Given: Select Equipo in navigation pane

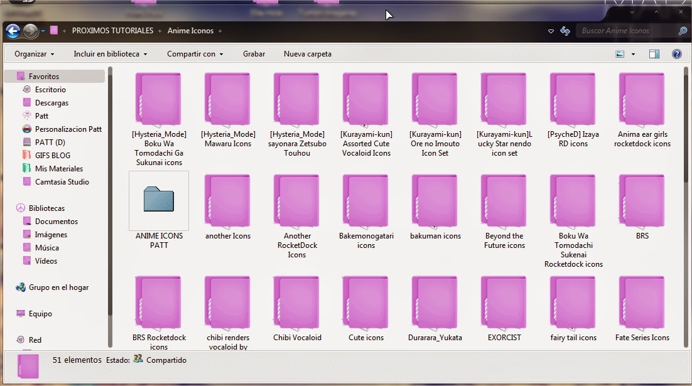Looking at the screenshot, I should tap(40, 314).
